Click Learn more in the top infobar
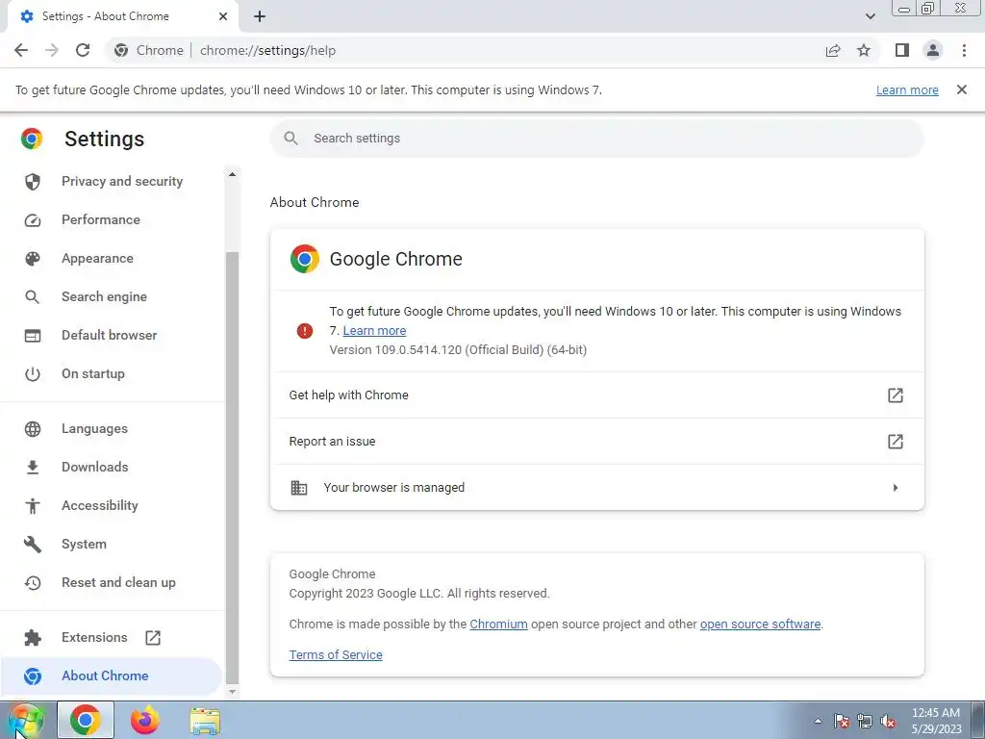985x739 pixels. tap(907, 89)
